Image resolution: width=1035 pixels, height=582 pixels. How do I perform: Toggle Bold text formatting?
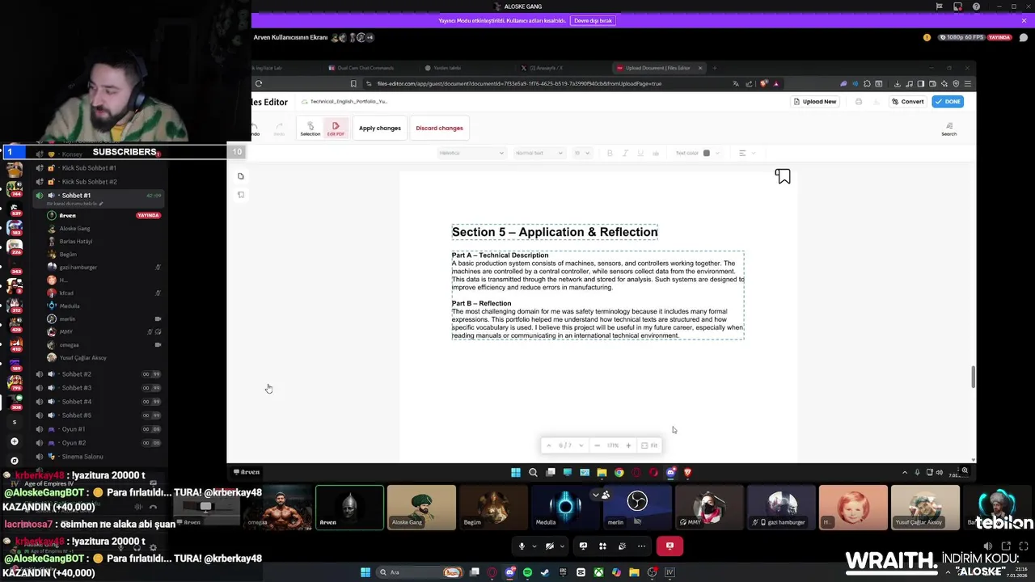pyautogui.click(x=610, y=153)
